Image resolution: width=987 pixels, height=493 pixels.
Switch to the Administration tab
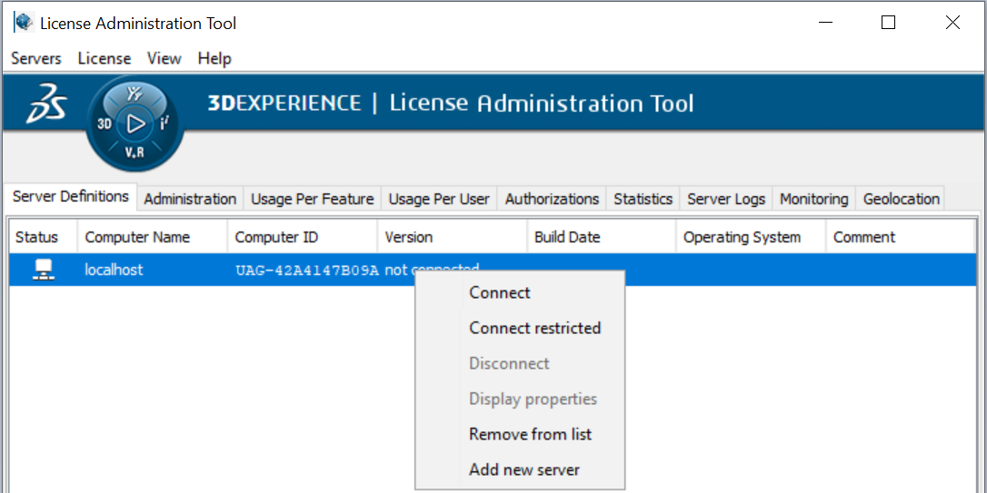[190, 200]
